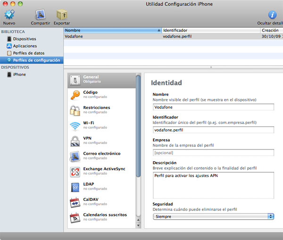Viewport: 283px width, 240px height.
Task: Click the LDAP address book icon
Action: tap(75, 187)
